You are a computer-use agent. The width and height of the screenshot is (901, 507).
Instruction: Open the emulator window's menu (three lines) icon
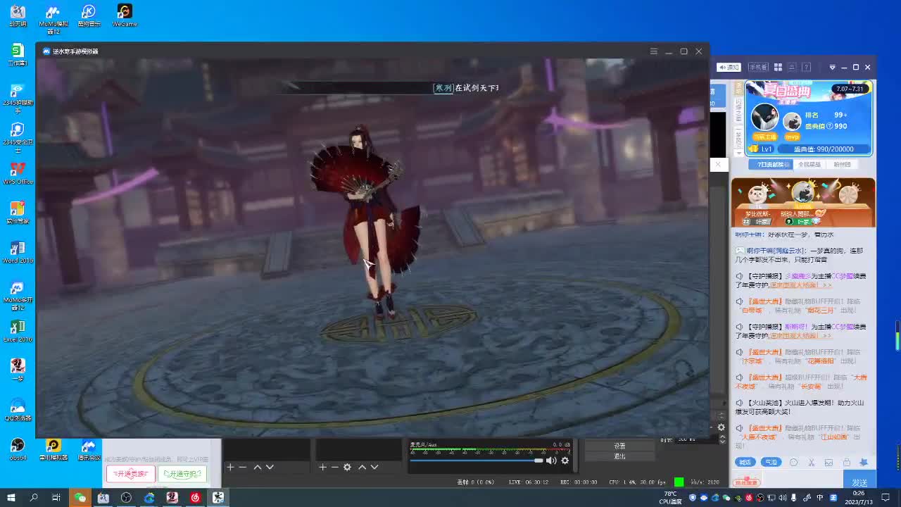click(653, 51)
